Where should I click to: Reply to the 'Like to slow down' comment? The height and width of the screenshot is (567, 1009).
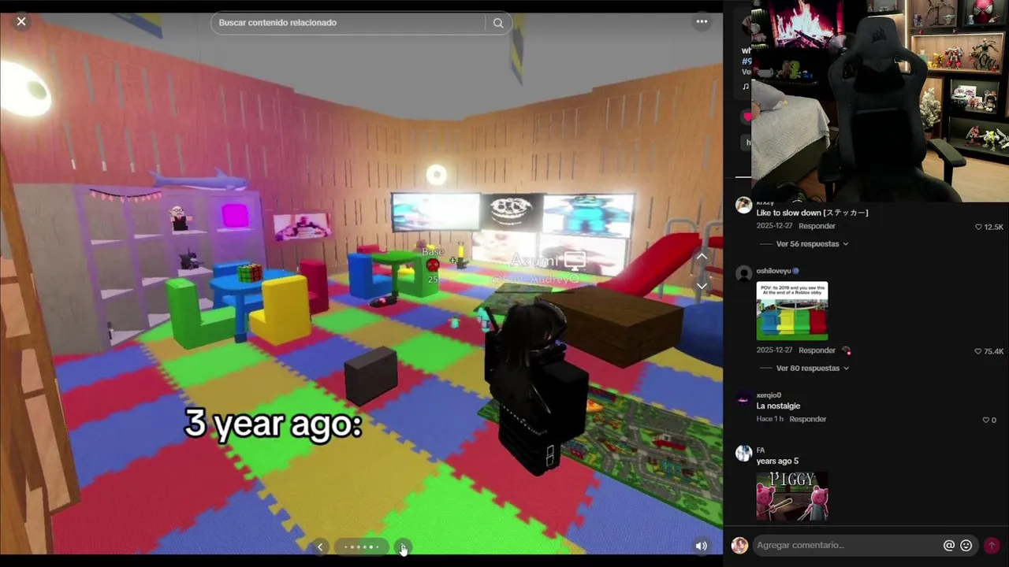coord(817,226)
